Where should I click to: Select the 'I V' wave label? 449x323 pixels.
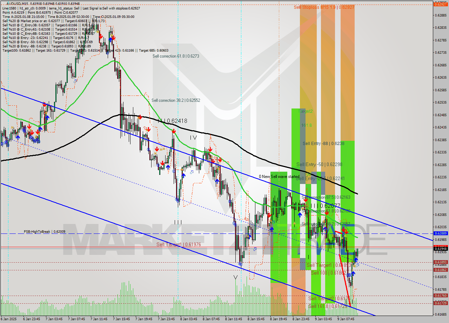coord(193,138)
